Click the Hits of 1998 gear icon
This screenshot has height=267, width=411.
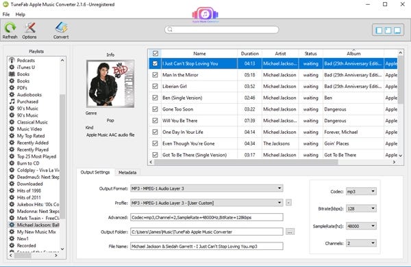click(12, 191)
